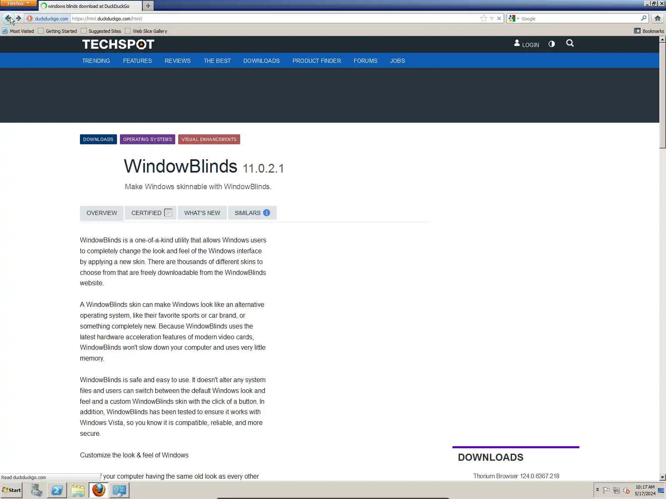Bookmark this page with the star icon
666x499 pixels.
pos(483,18)
